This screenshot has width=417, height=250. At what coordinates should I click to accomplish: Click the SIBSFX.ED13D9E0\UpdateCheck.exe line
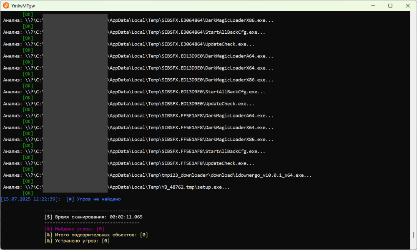tap(129, 104)
